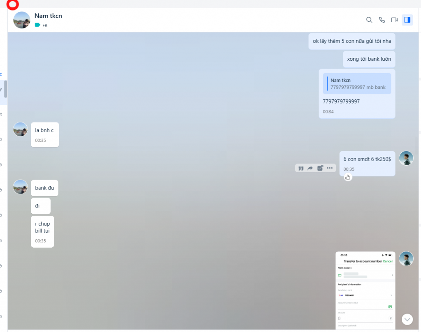Open more options for '6 con xmdt' message

tap(330, 168)
